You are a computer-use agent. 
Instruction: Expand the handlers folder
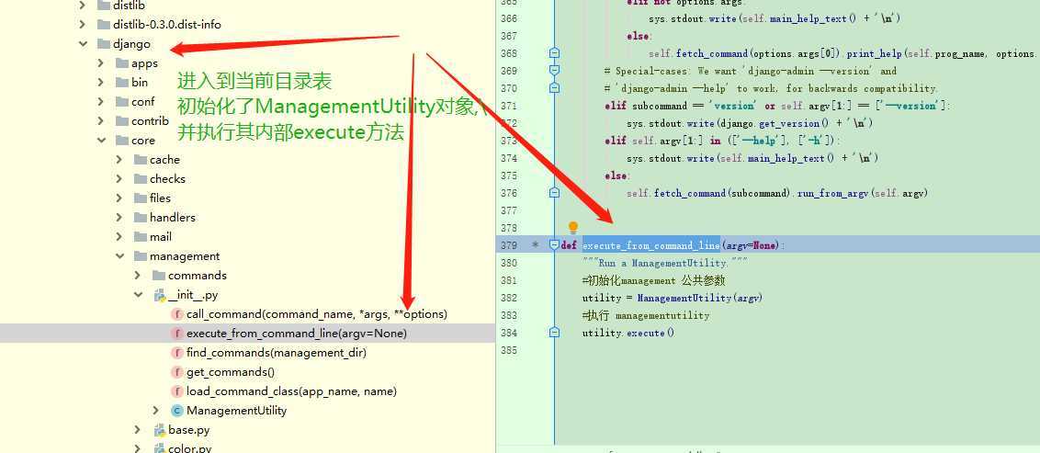119,217
